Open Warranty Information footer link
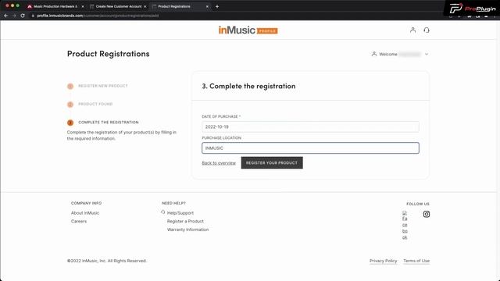The image size is (500, 281). pyautogui.click(x=187, y=229)
